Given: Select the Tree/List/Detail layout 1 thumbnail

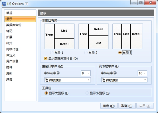Looking at the screenshot, I should tap(60, 36).
